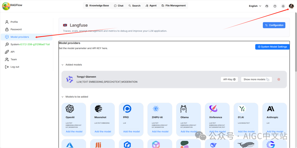Screen dimensions: 297x148
Task: Add the model for Ollama
Action: click(x=189, y=132)
